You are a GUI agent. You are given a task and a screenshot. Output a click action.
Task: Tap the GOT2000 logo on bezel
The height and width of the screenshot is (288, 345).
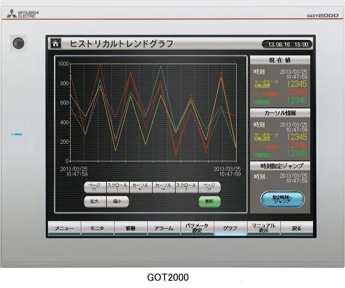pos(323,16)
